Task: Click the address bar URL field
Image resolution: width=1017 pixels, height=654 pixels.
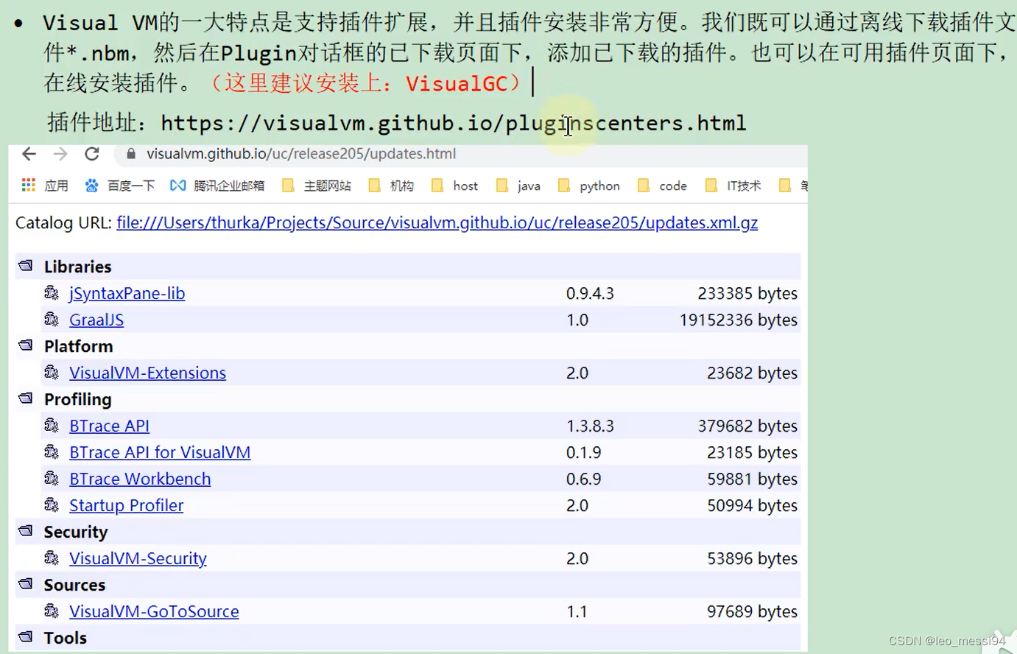Action: [460, 154]
